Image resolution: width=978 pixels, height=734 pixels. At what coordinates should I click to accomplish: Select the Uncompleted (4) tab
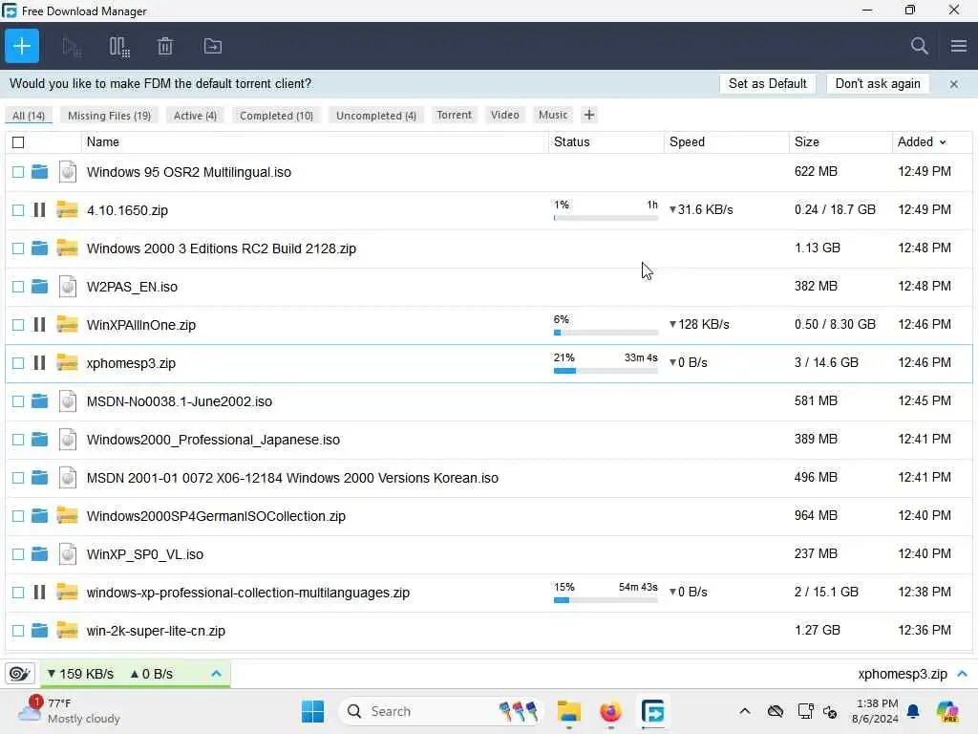pyautogui.click(x=376, y=116)
